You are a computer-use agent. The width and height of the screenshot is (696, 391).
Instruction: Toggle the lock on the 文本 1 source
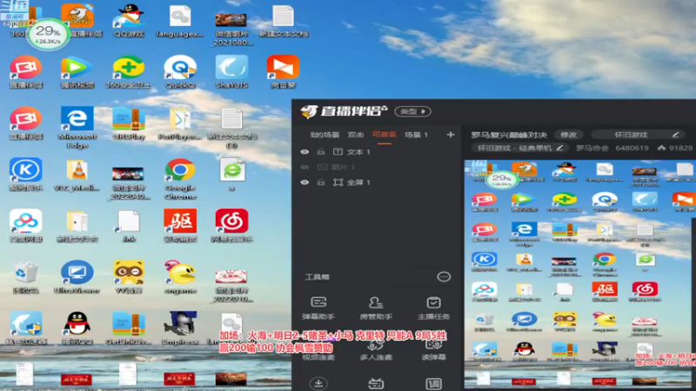coord(320,151)
